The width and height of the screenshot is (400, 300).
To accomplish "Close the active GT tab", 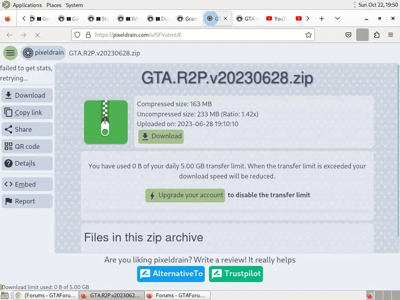I will click(225, 18).
